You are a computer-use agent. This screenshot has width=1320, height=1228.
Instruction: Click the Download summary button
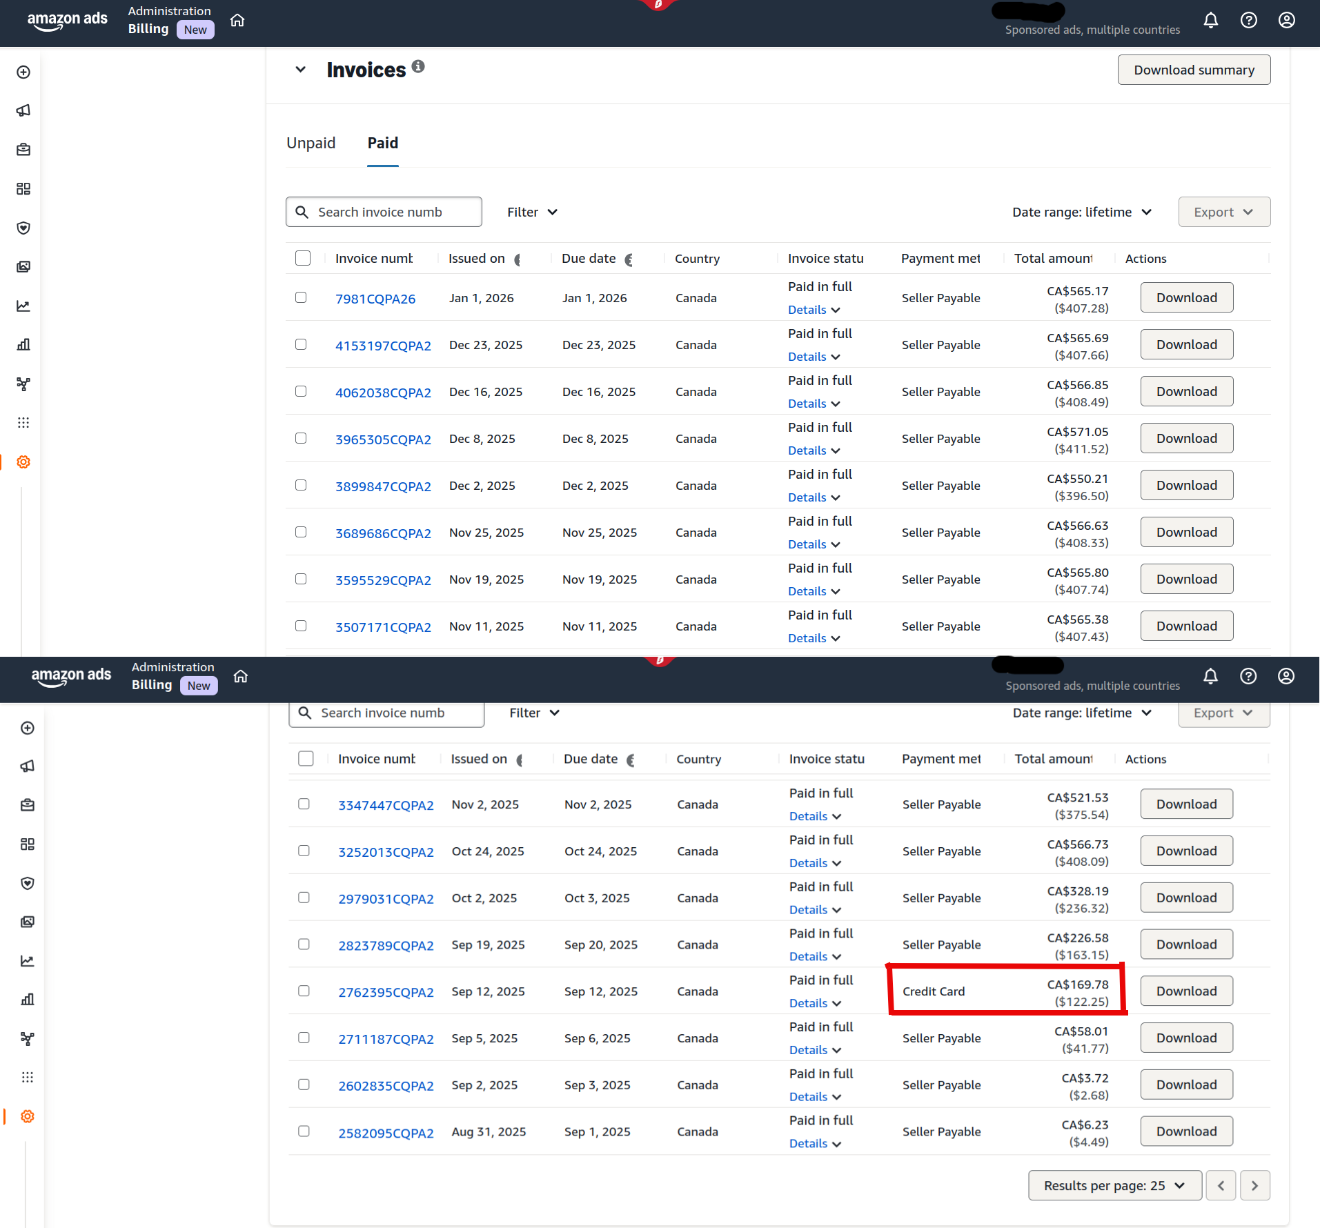point(1193,70)
